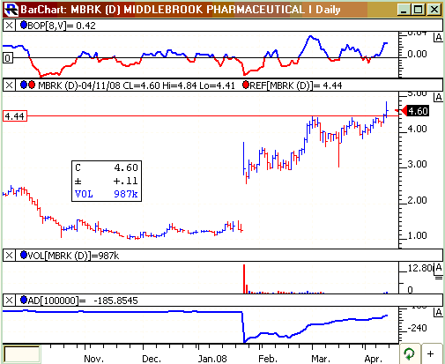
Task: Close the VOL volume pane
Action: pyautogui.click(x=9, y=256)
